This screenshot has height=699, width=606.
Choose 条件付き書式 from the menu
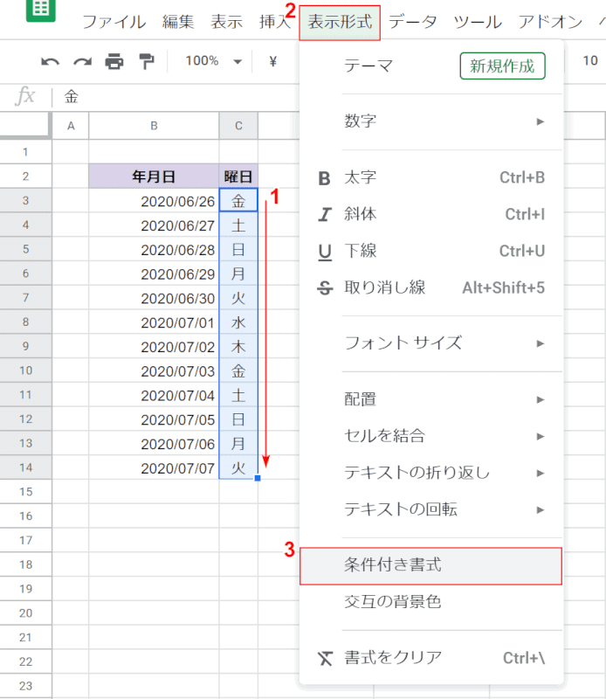tap(430, 565)
